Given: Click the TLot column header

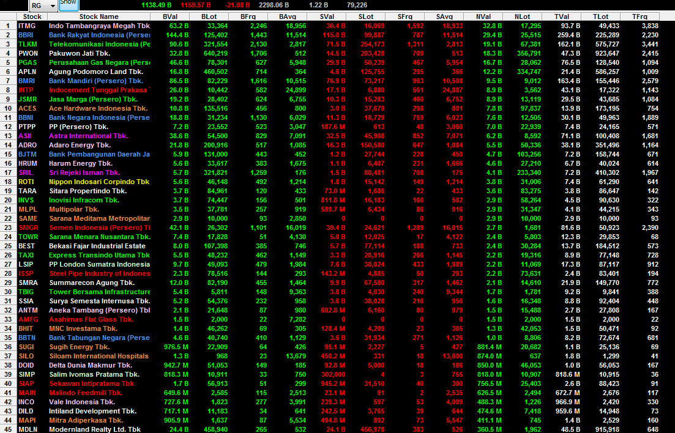Looking at the screenshot, I should [600, 17].
